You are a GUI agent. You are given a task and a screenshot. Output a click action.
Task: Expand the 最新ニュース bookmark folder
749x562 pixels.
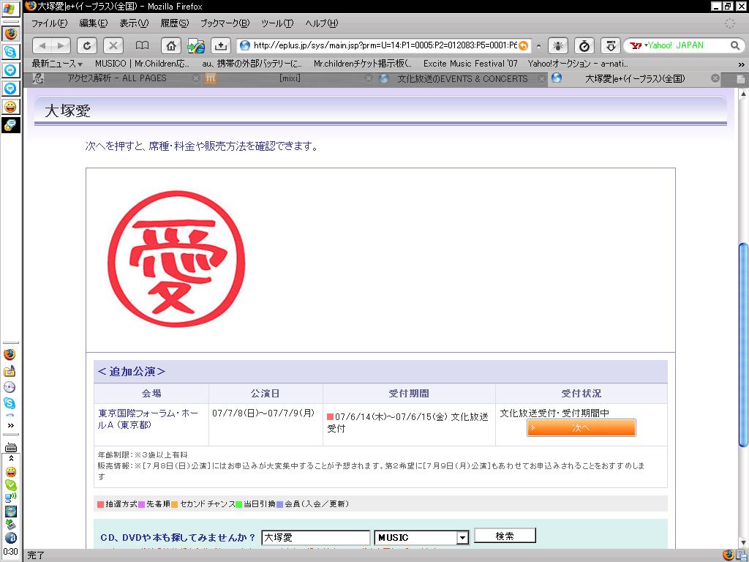57,64
